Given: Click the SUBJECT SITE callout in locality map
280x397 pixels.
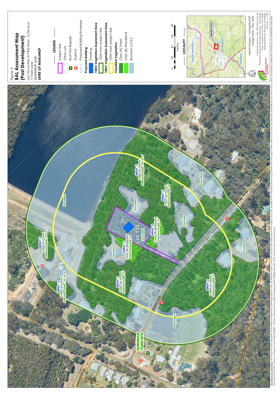Looking at the screenshot, I should (x=211, y=30).
